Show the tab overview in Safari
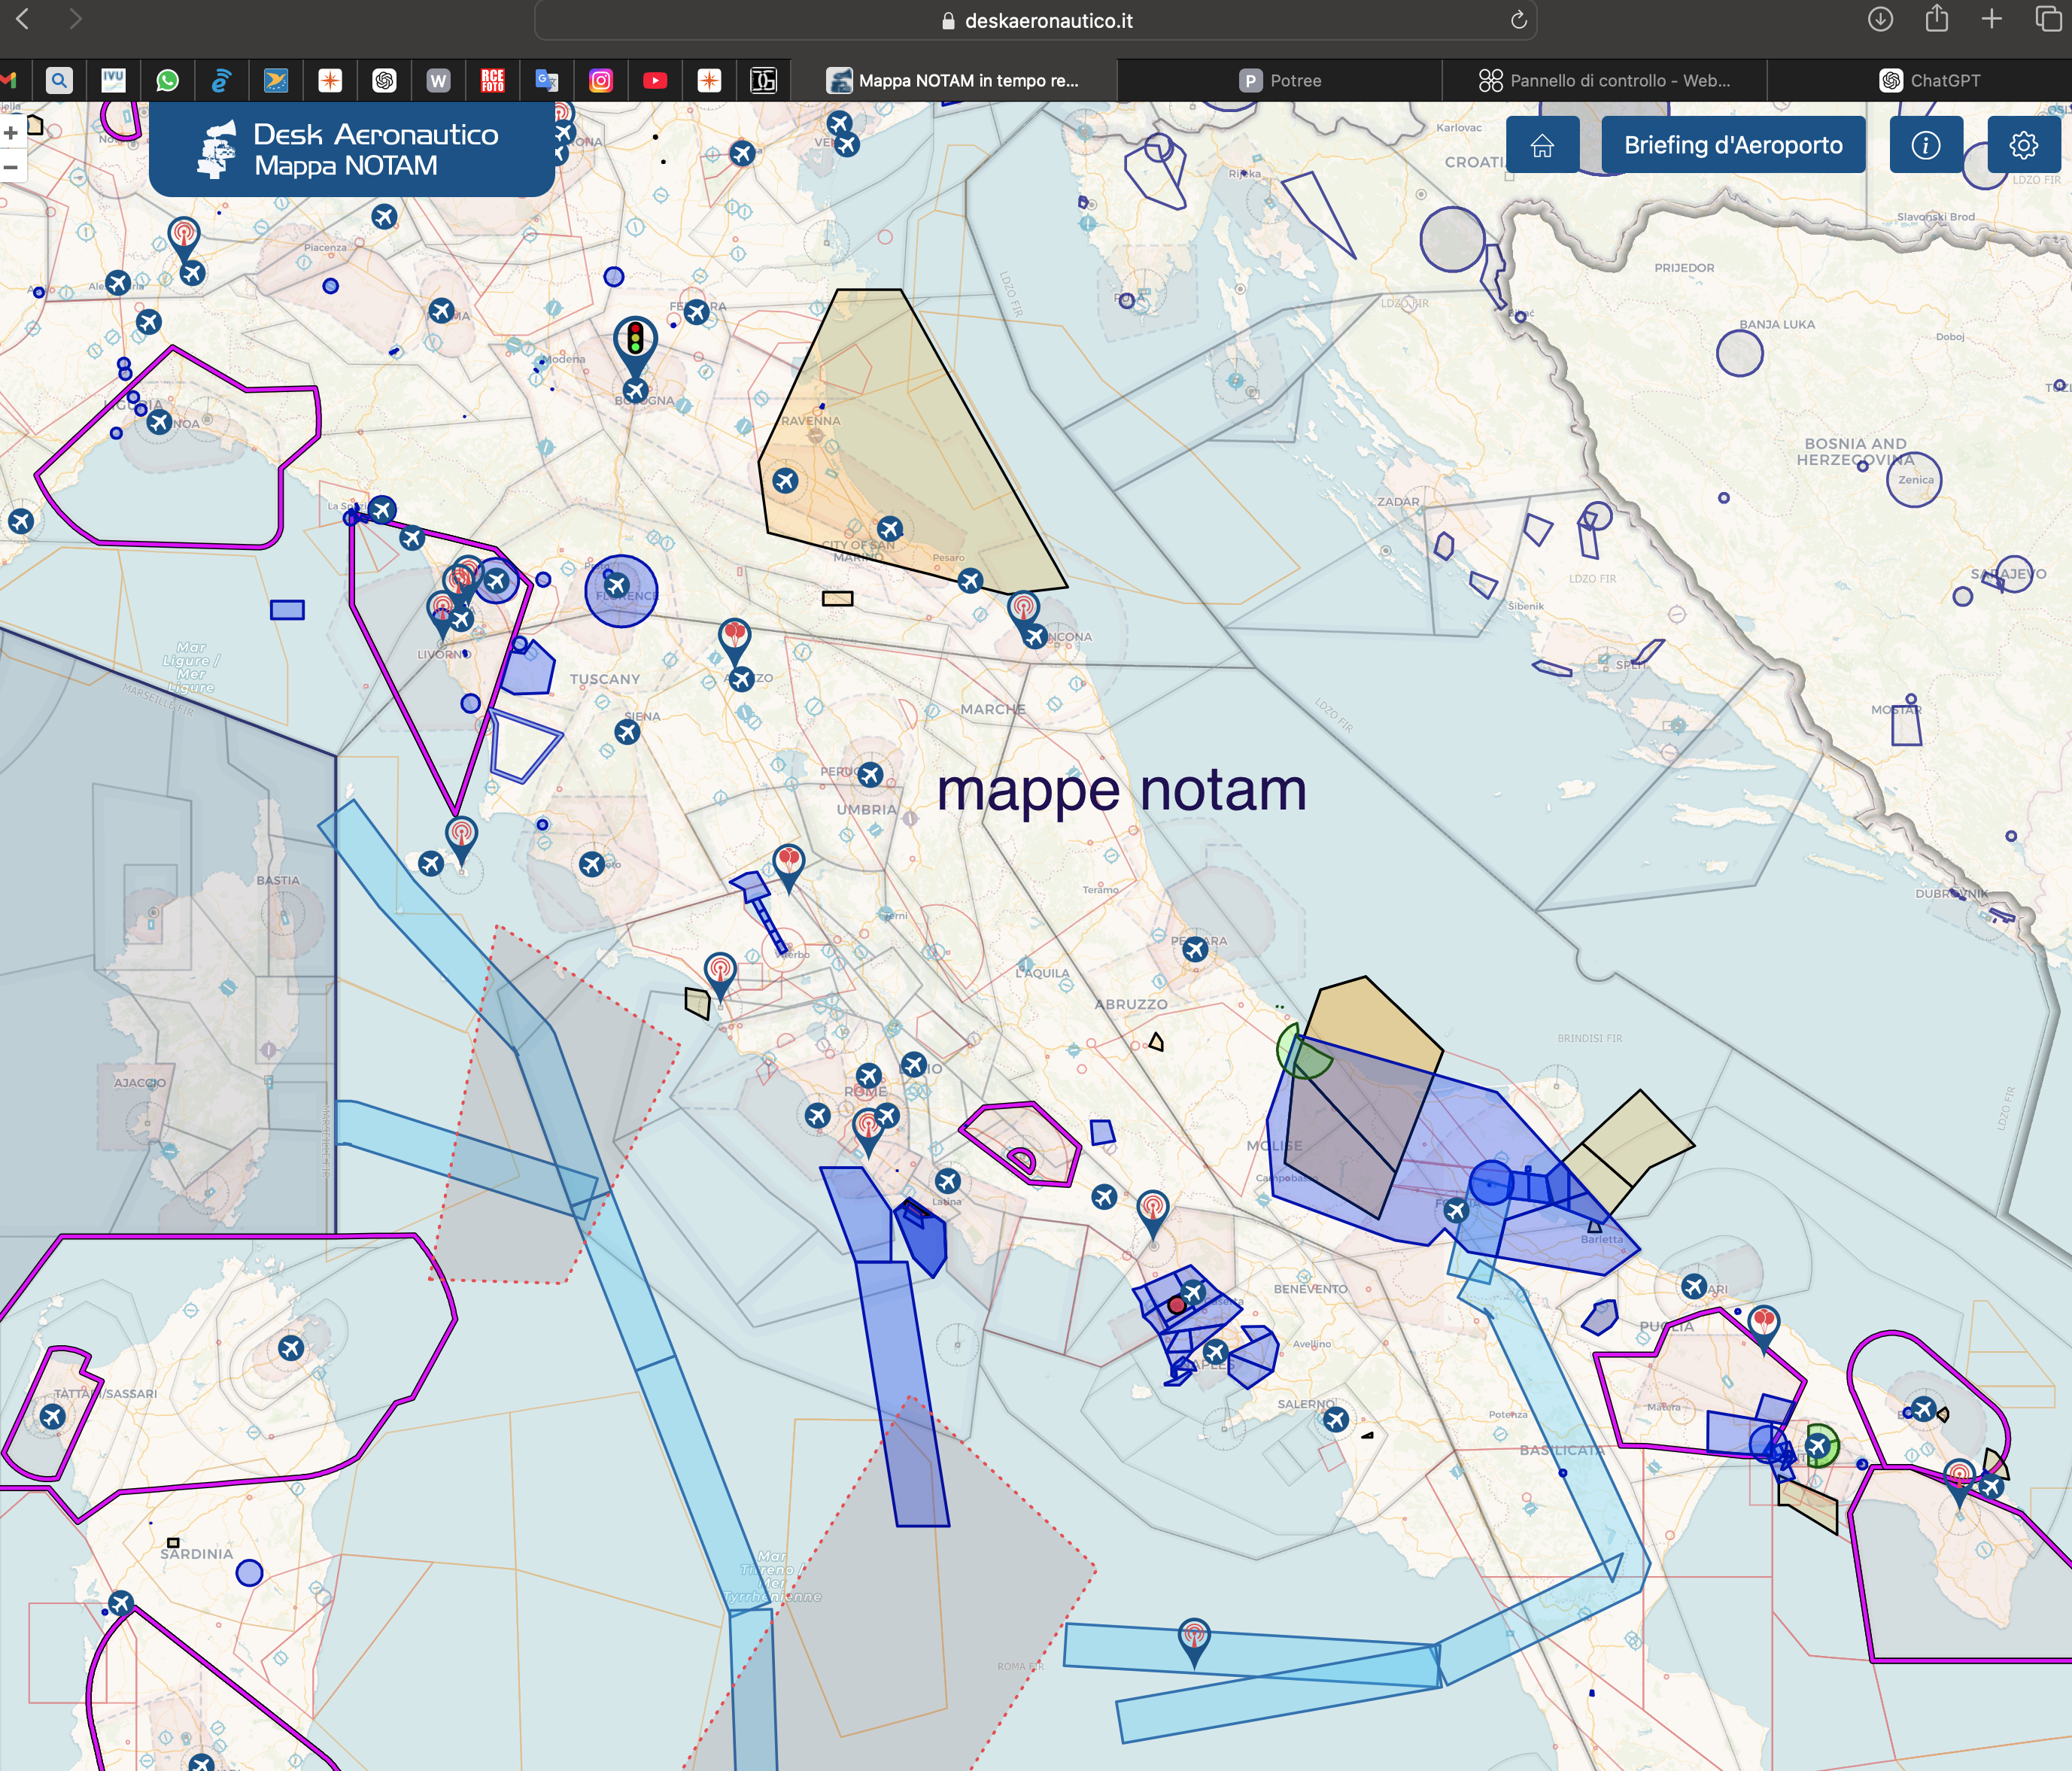Image resolution: width=2072 pixels, height=1771 pixels. click(2048, 19)
